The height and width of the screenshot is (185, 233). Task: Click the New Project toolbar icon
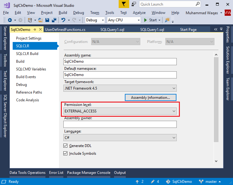point(30,20)
